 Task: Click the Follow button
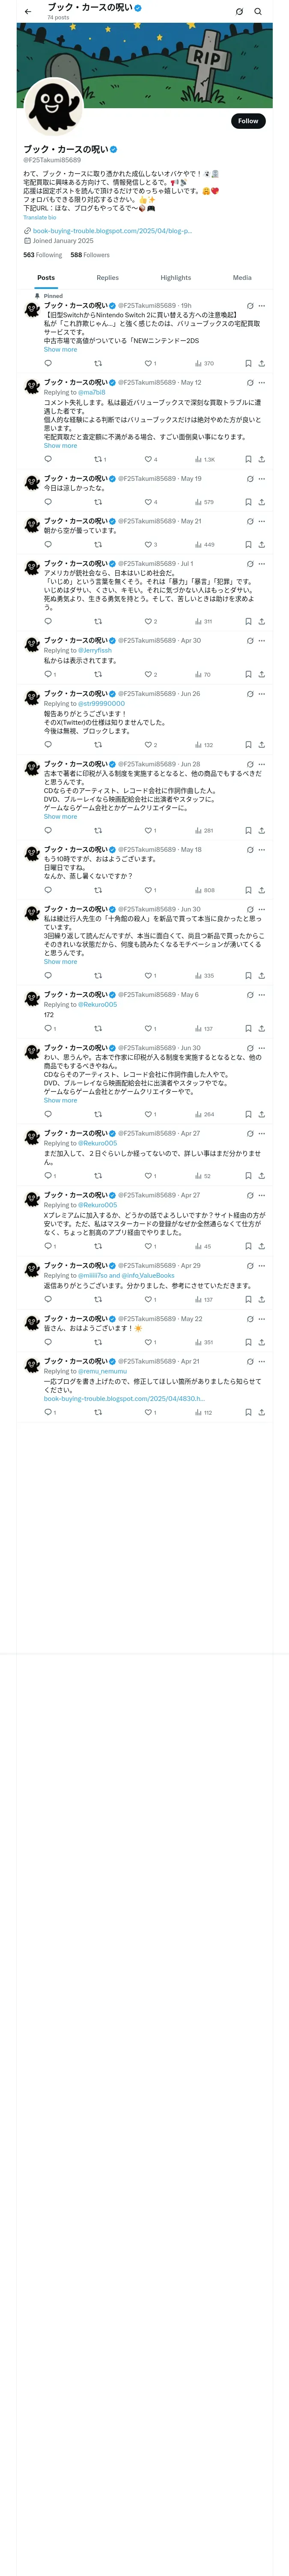click(247, 121)
